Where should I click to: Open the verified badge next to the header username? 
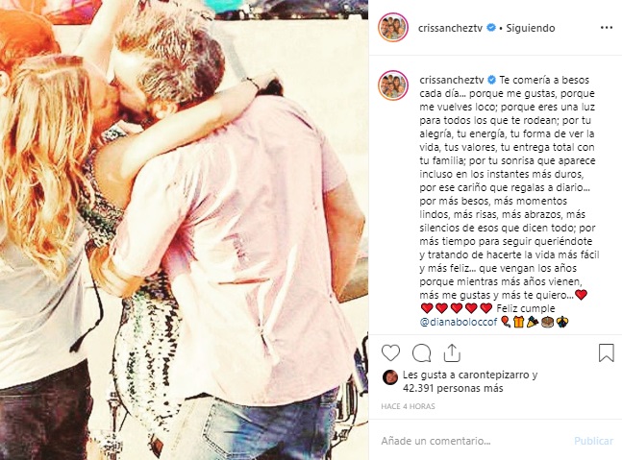491,28
